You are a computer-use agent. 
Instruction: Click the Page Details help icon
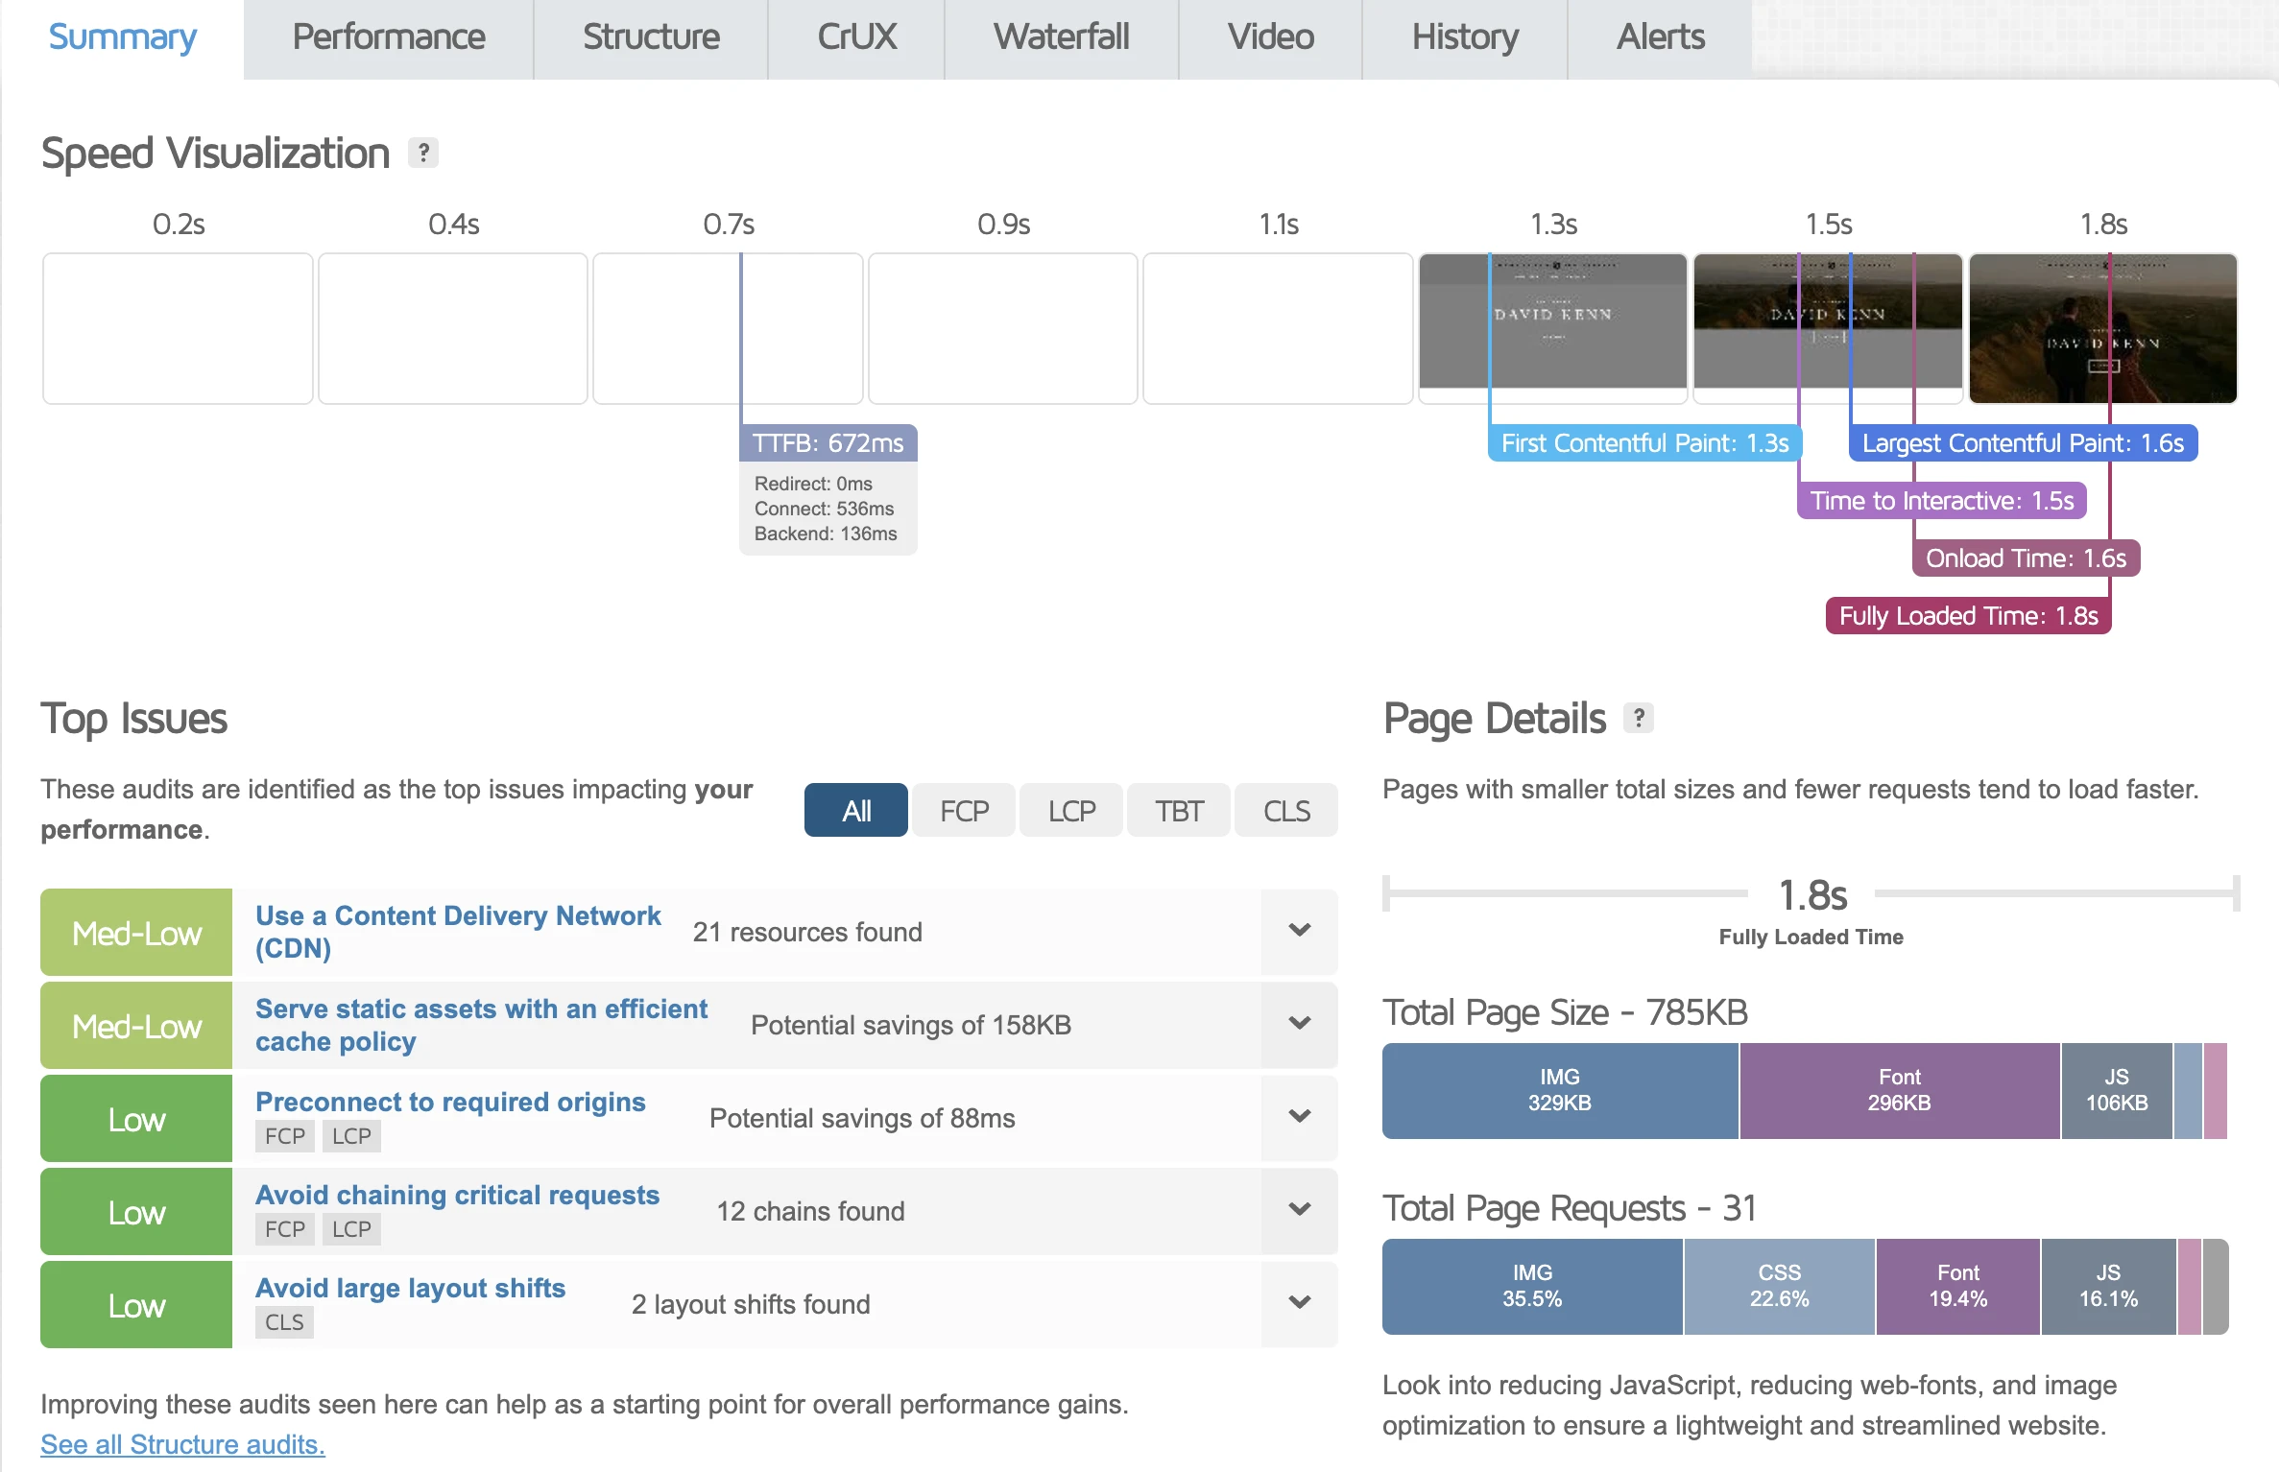pos(1641,718)
